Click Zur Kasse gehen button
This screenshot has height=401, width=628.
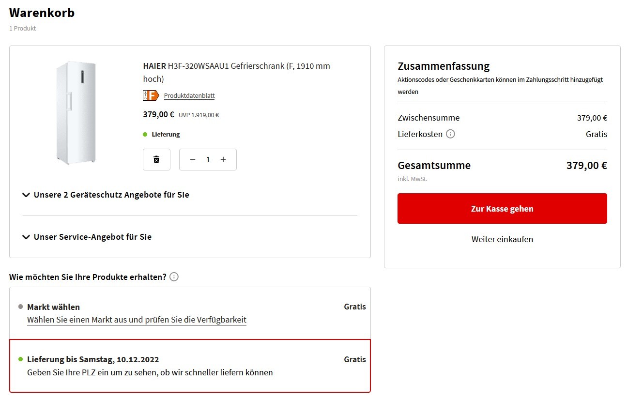click(x=502, y=209)
